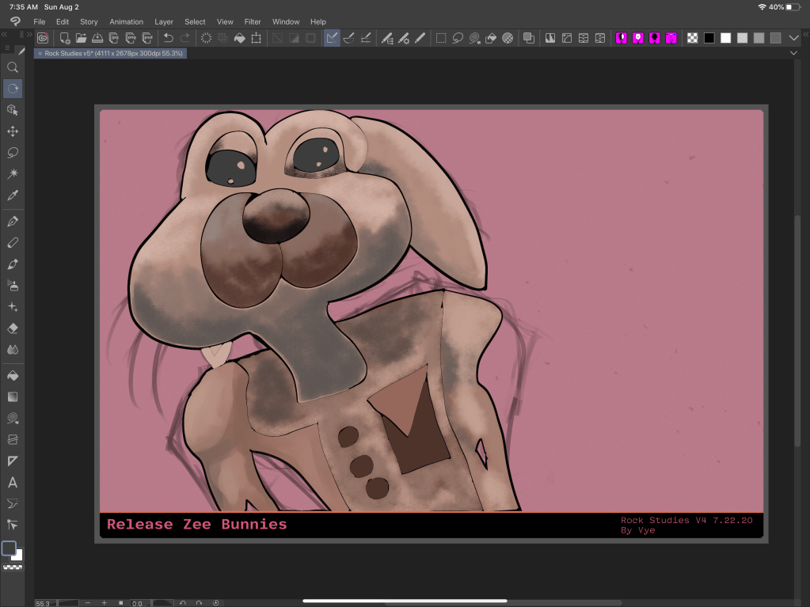Select the black color swatch in the toolbar
Screen dimensions: 810x607
click(709, 37)
